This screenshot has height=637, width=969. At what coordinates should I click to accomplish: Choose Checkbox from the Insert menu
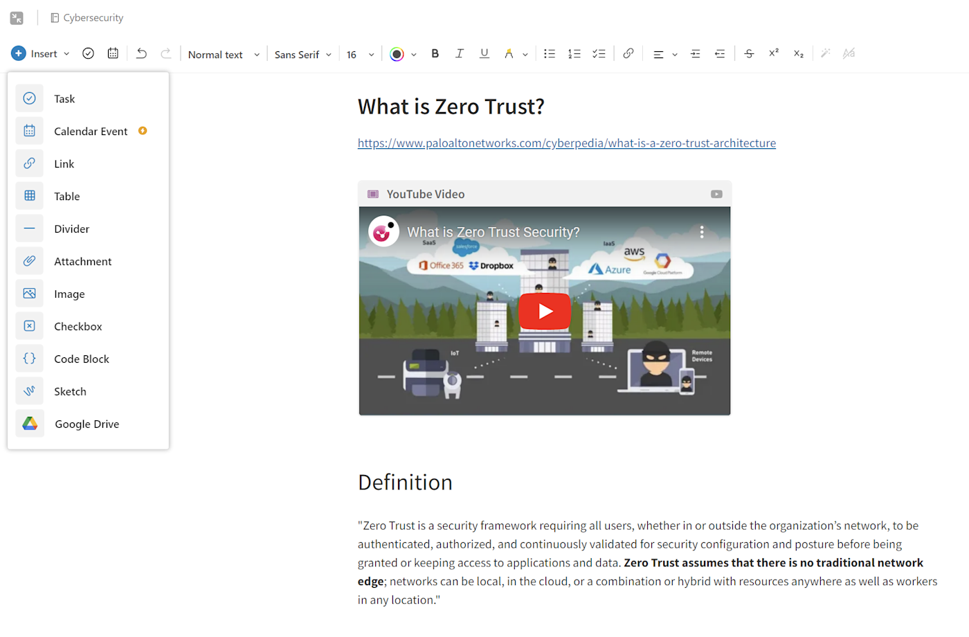[88, 326]
